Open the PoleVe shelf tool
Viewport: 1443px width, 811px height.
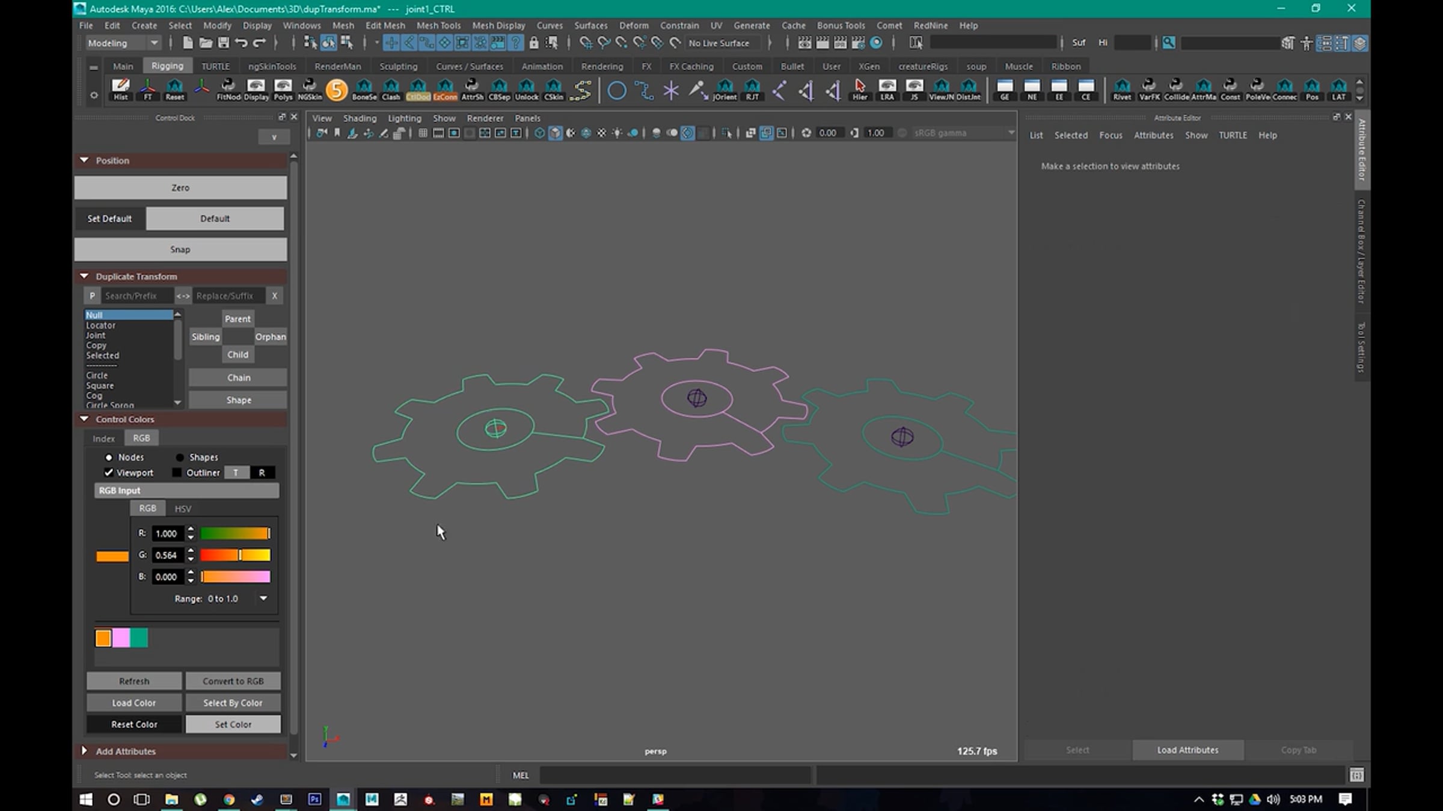point(1257,89)
